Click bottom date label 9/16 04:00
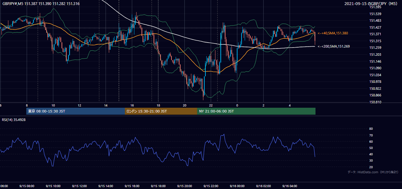This screenshot has height=189, width=402. point(289,186)
